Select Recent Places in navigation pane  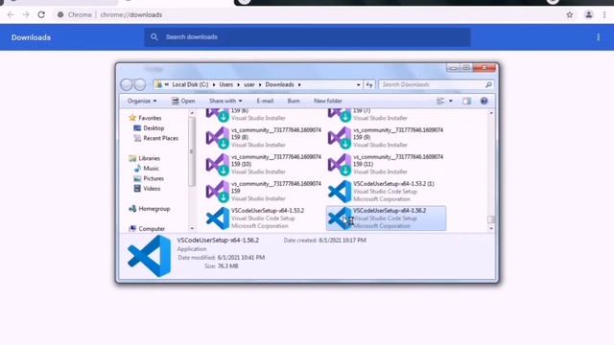(156, 138)
